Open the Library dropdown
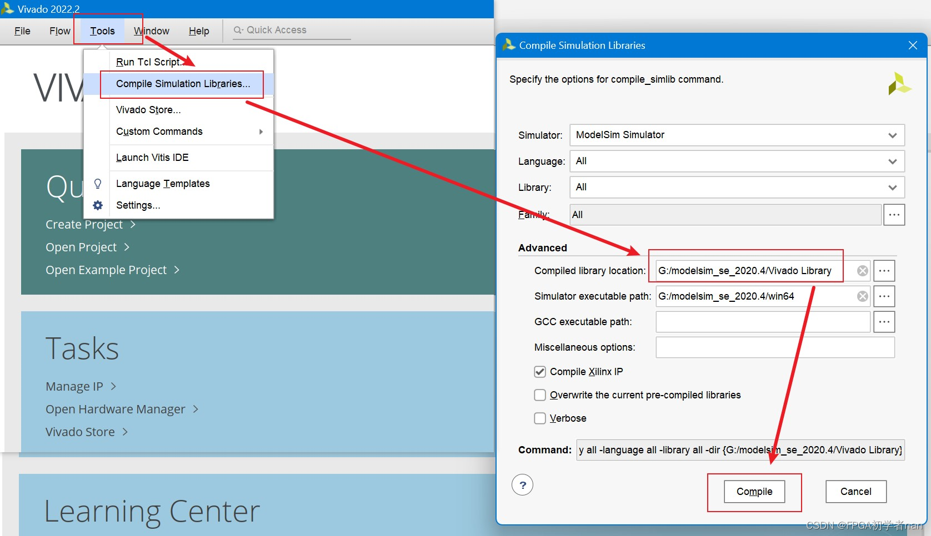The image size is (931, 536). pos(737,187)
